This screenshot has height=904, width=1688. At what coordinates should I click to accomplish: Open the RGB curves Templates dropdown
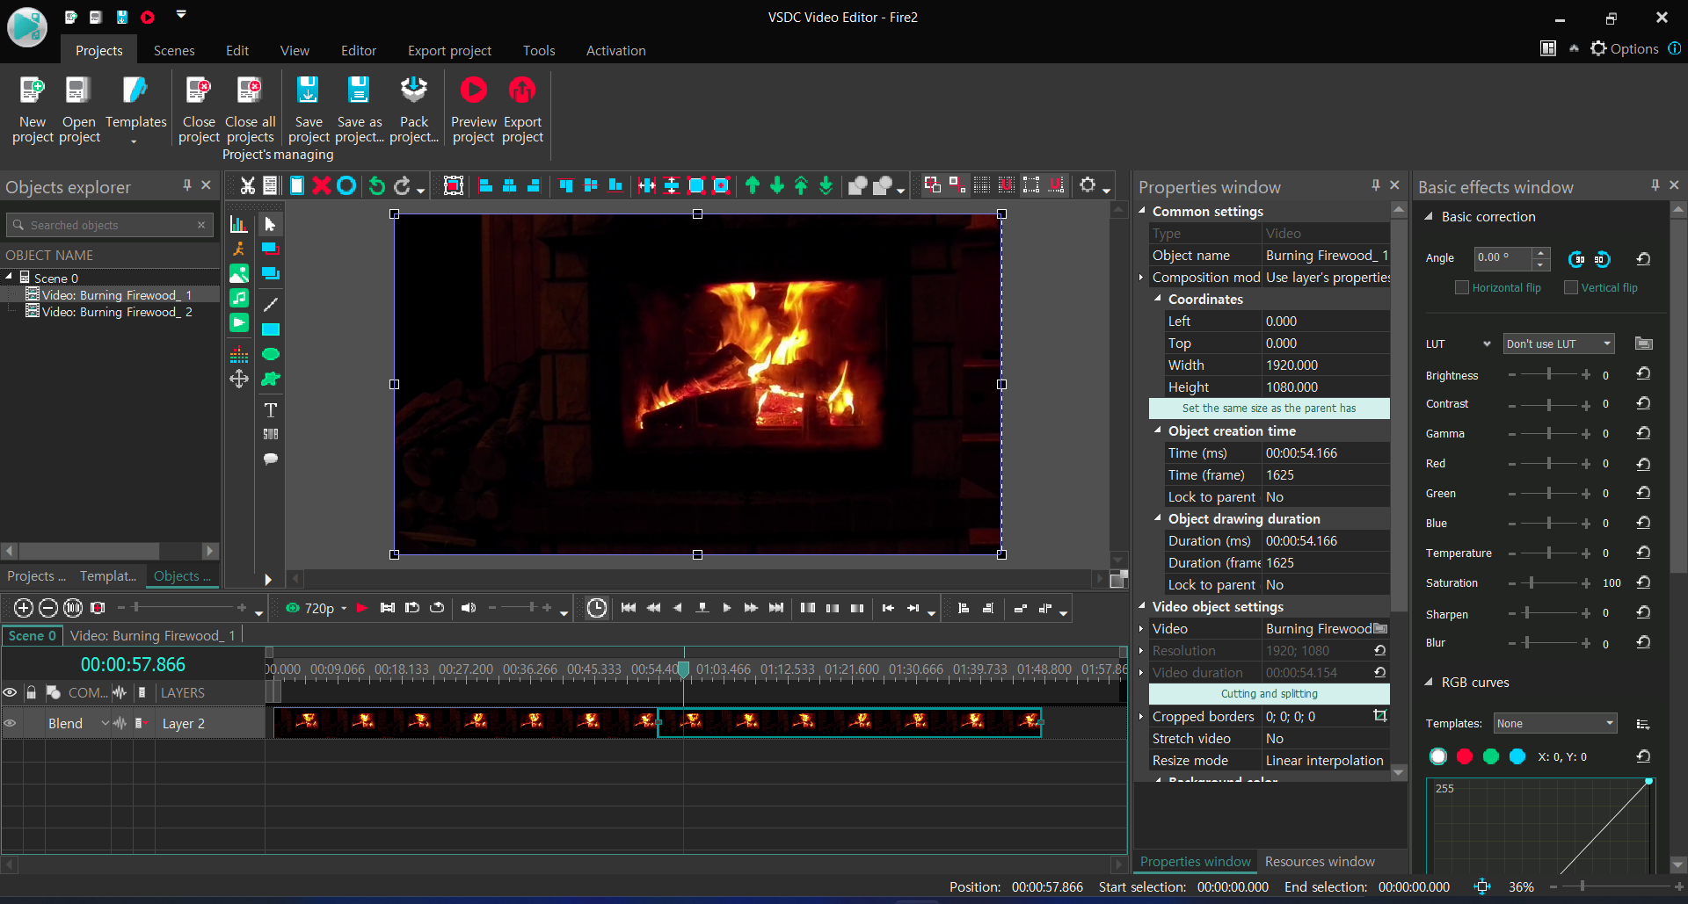pos(1556,723)
